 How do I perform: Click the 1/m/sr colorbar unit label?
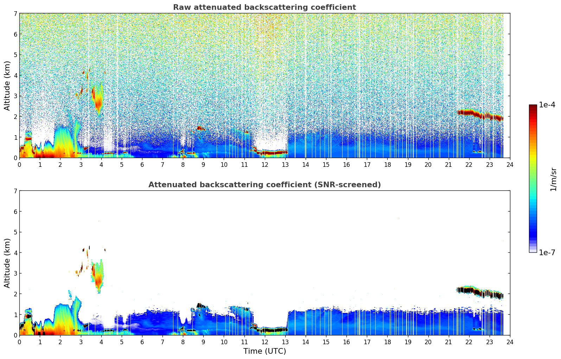click(x=553, y=179)
